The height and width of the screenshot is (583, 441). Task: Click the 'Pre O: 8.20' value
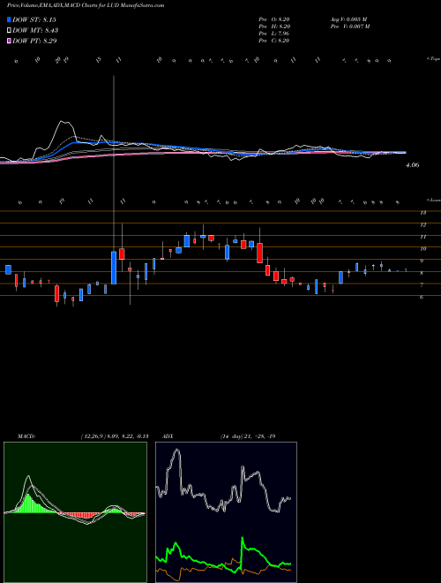(x=274, y=19)
